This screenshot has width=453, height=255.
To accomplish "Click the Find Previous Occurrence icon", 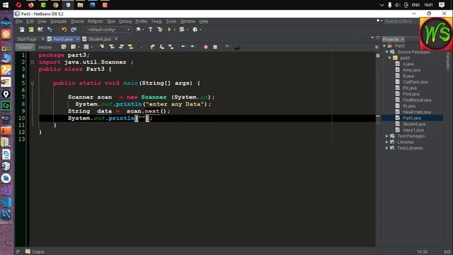I will pyautogui.click(x=112, y=47).
